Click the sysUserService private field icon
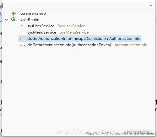This screenshot has height=138, width=157. click(x=21, y=26)
